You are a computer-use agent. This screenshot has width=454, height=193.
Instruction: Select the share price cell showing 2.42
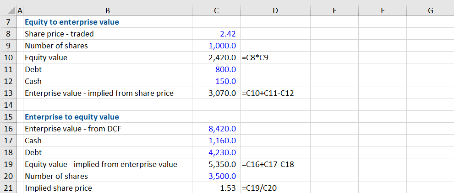pyautogui.click(x=228, y=34)
